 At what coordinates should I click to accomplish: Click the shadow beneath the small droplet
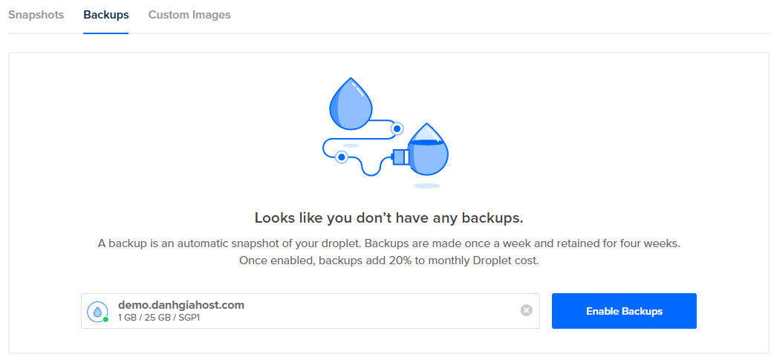tap(427, 185)
